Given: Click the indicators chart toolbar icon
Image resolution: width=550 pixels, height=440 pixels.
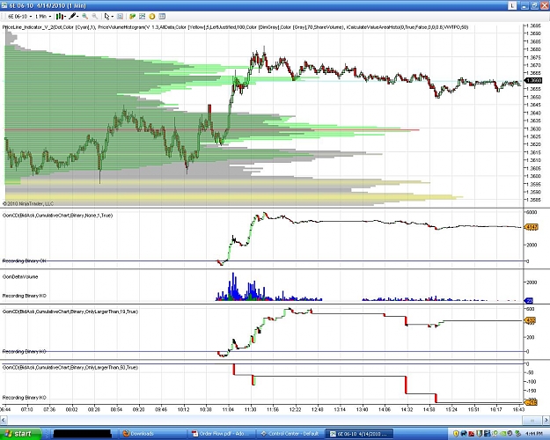Looking at the screenshot, I should pyautogui.click(x=142, y=16).
